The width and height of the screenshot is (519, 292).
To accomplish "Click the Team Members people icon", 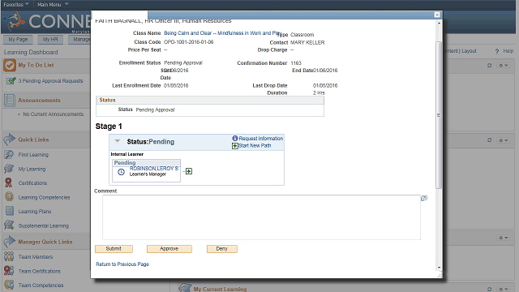I will 9,256.
